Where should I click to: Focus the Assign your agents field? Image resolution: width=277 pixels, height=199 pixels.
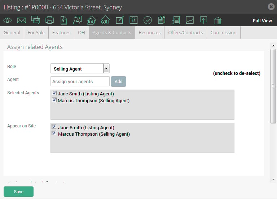[80, 81]
